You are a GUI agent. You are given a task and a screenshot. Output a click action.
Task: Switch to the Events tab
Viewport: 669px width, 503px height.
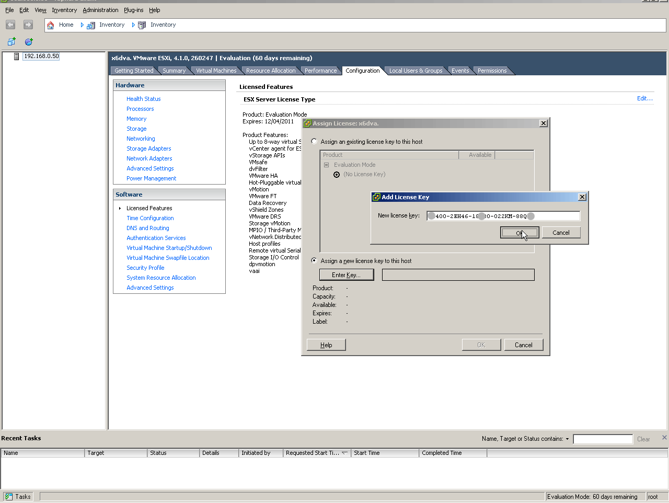click(460, 71)
